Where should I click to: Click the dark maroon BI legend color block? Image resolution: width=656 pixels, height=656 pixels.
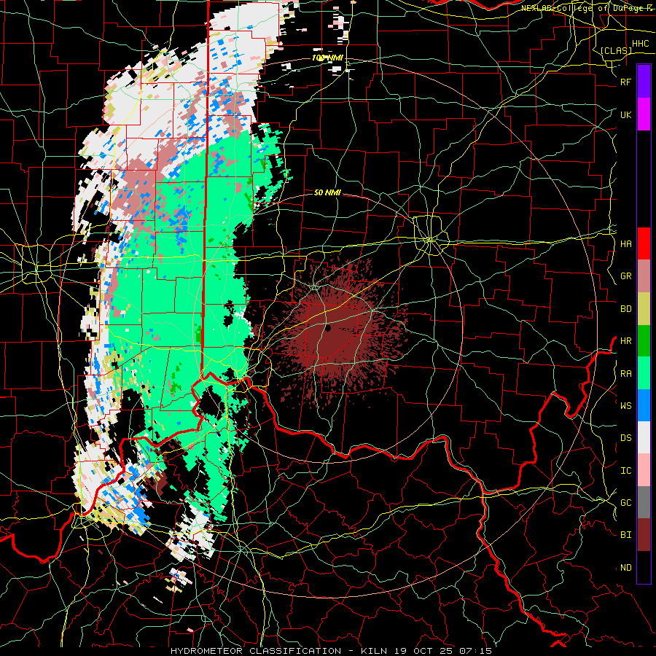[644, 535]
